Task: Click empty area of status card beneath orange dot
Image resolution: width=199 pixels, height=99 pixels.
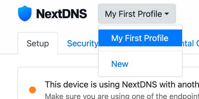Action: pos(33,96)
